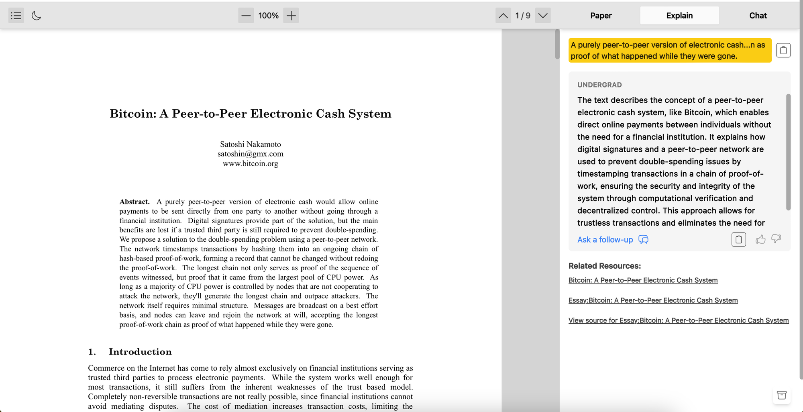Open Bitcoin: A Peer-to-Peer Electronic Cash System resource
The width and height of the screenshot is (803, 412).
[643, 280]
